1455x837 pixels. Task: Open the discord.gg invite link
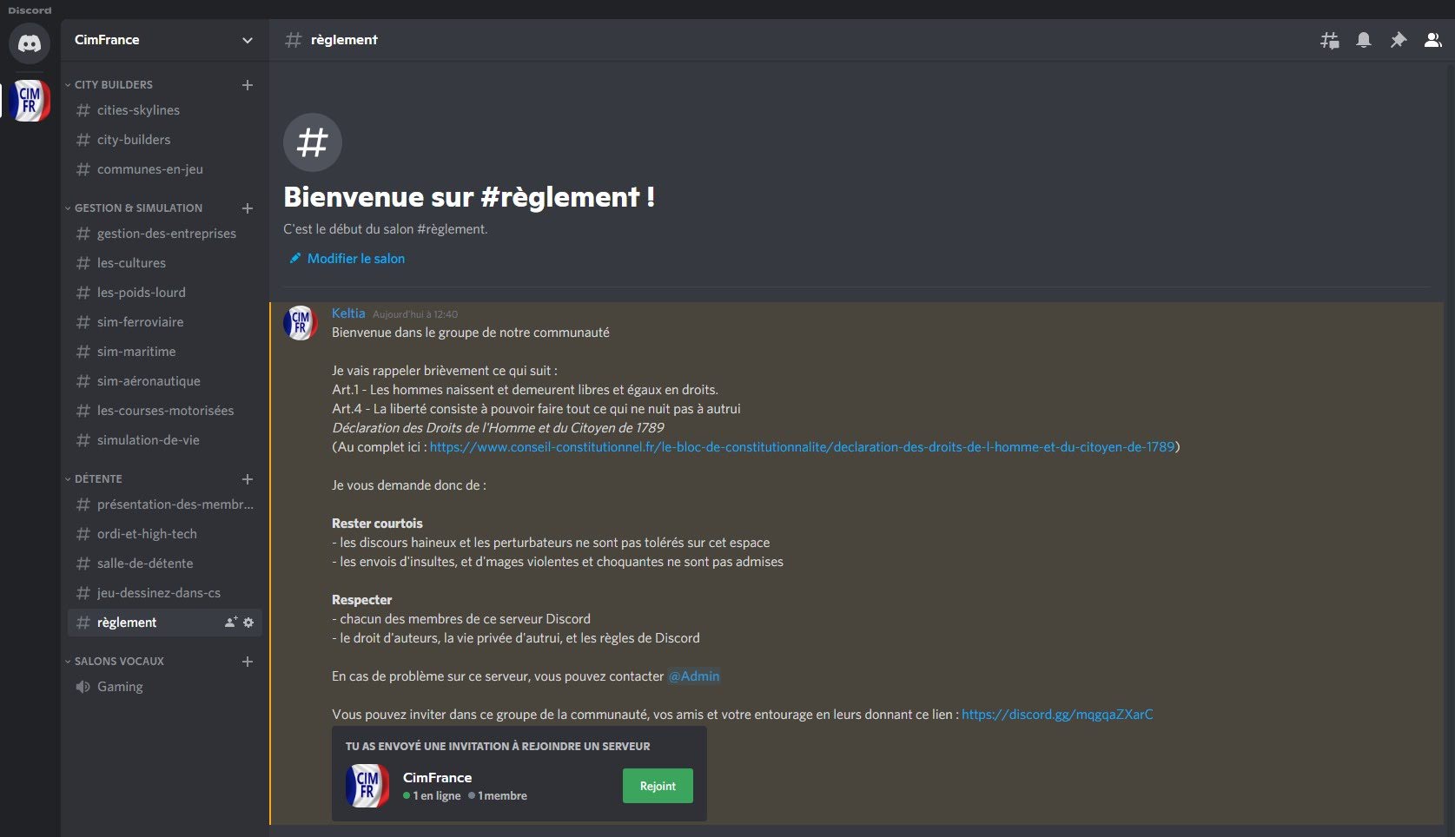[1056, 714]
